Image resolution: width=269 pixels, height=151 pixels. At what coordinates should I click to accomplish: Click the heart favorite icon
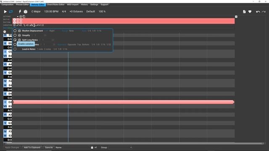point(250,12)
